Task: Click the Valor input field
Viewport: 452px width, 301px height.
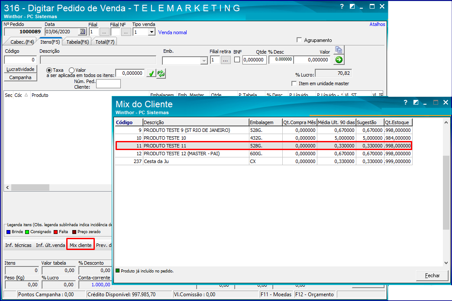Action: pyautogui.click(x=312, y=60)
